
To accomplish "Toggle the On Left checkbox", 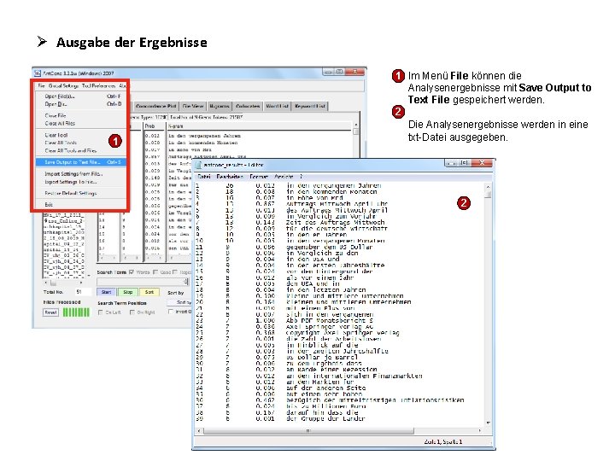I will [101, 312].
